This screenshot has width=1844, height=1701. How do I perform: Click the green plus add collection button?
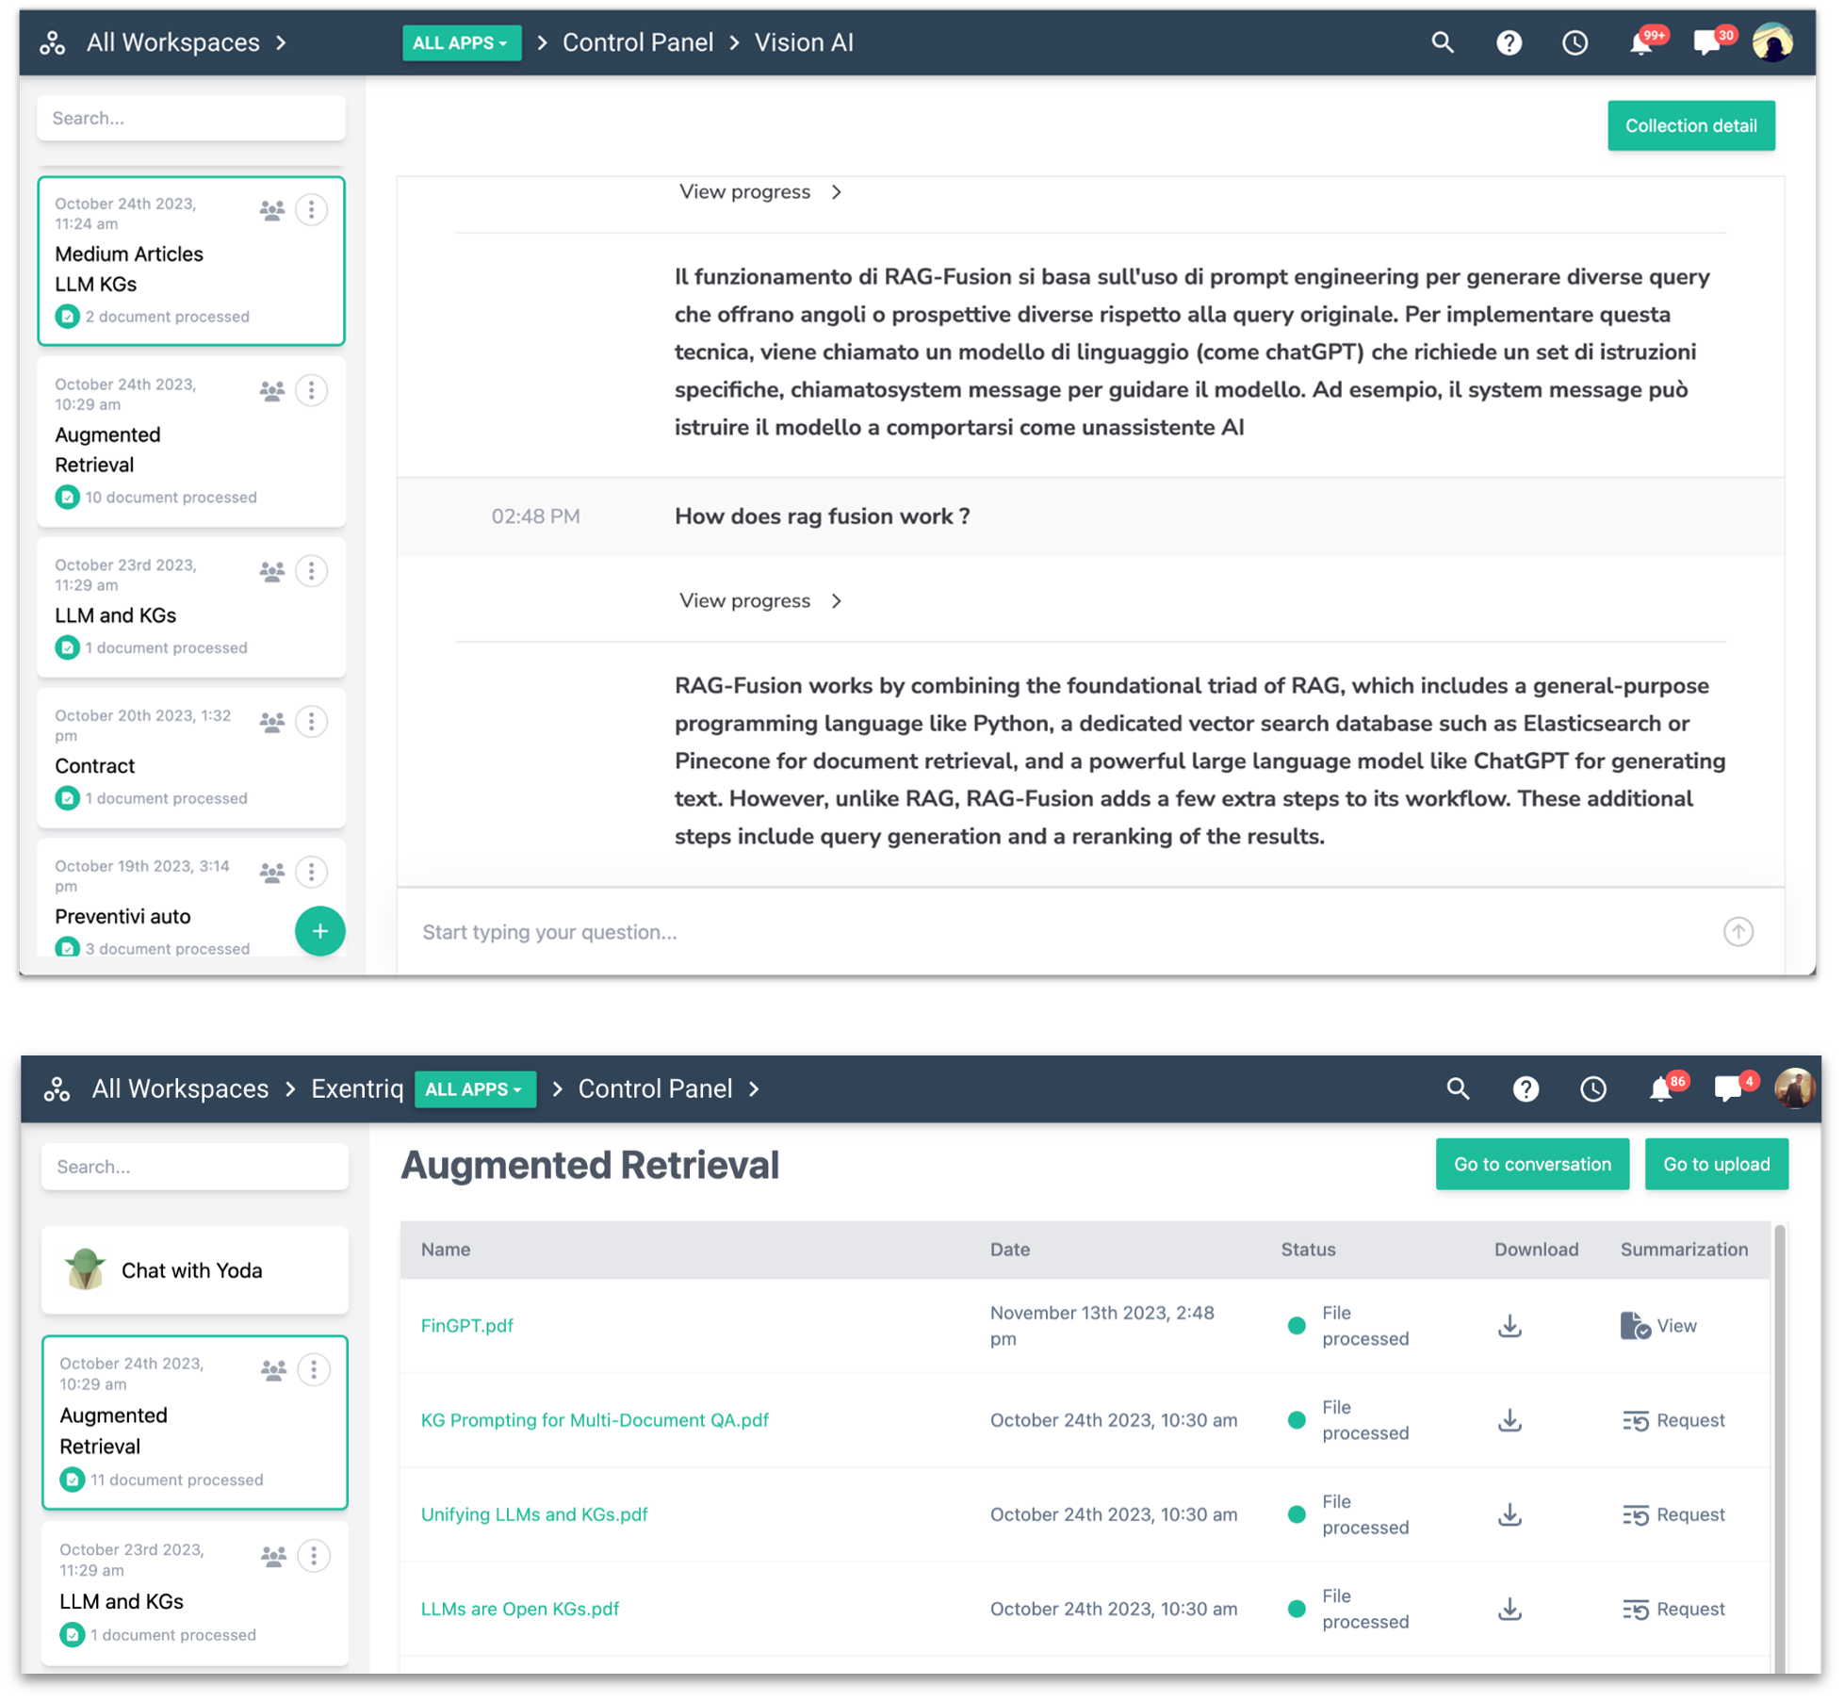(x=319, y=931)
